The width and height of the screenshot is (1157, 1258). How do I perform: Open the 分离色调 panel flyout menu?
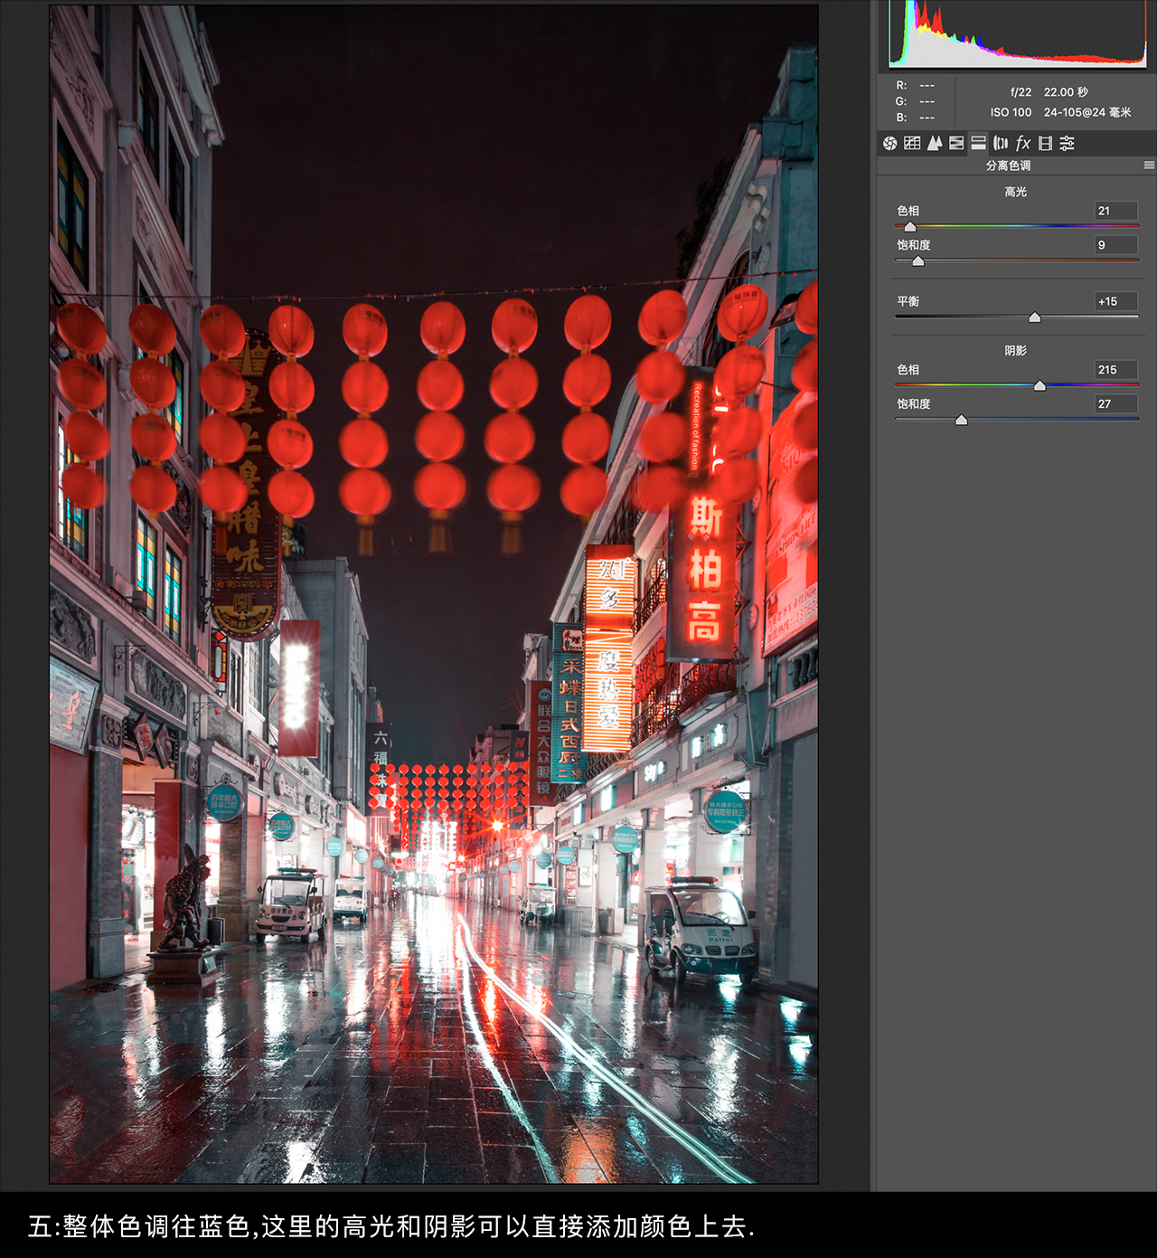(1149, 166)
